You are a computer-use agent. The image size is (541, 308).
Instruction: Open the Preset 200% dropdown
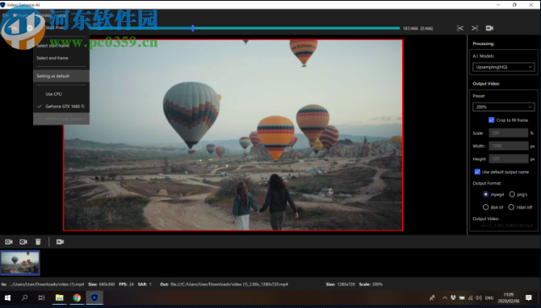click(x=503, y=106)
